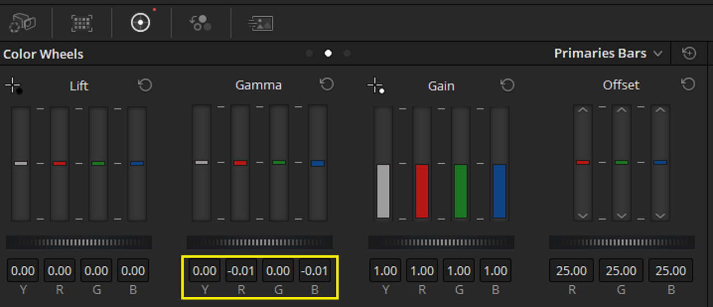Click the Offset blue bar handle
Screen dimensions: 713x307
[x=661, y=162]
